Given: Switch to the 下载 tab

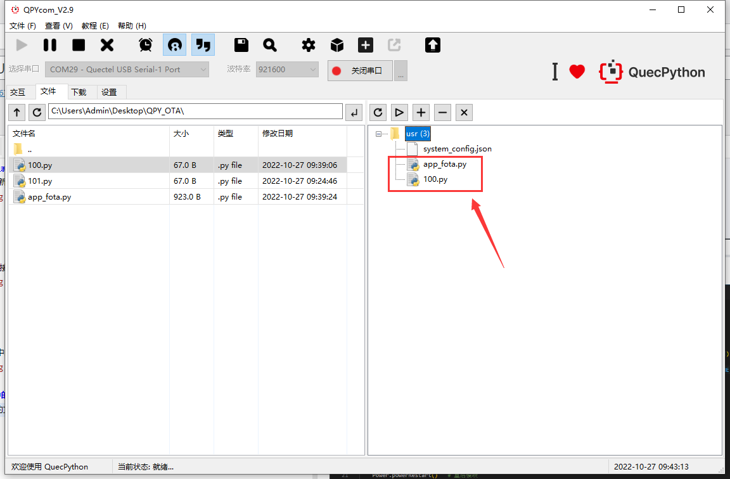Looking at the screenshot, I should tap(79, 92).
